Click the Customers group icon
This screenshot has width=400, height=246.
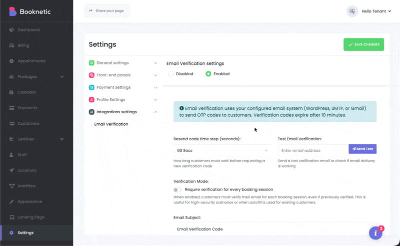11,124
